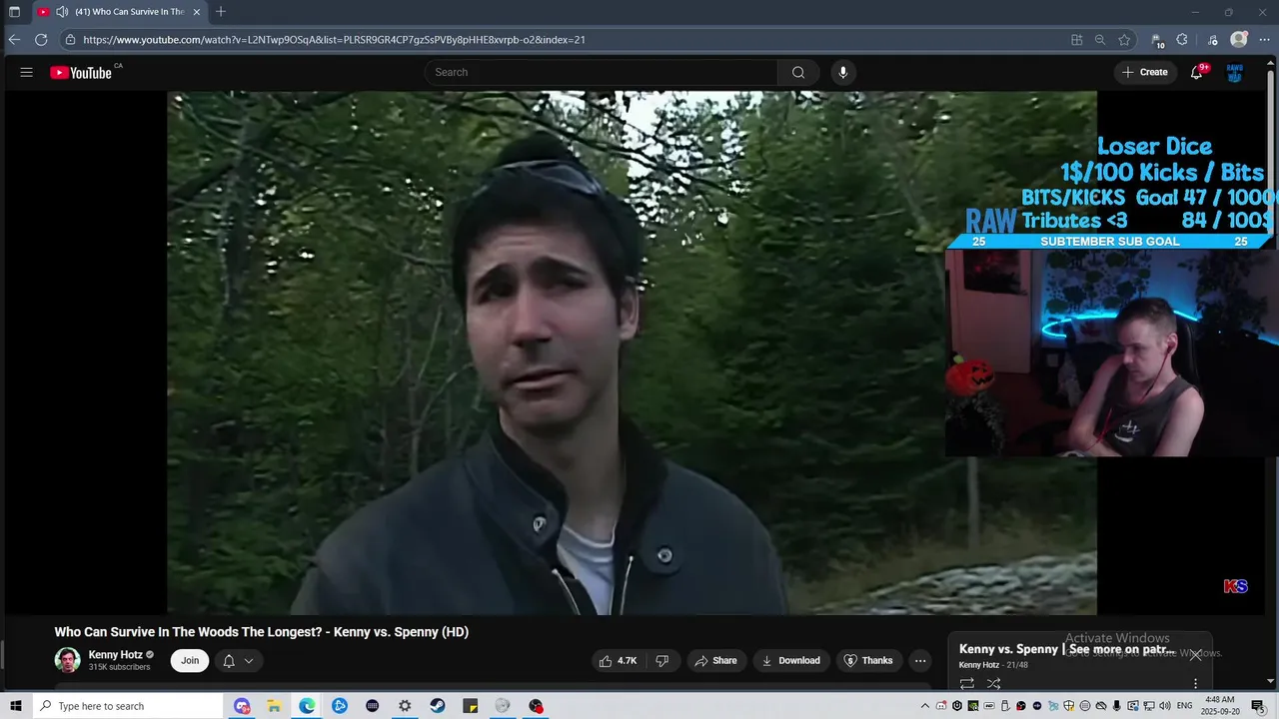Open the browser media control icon
The height and width of the screenshot is (719, 1279).
1212,40
